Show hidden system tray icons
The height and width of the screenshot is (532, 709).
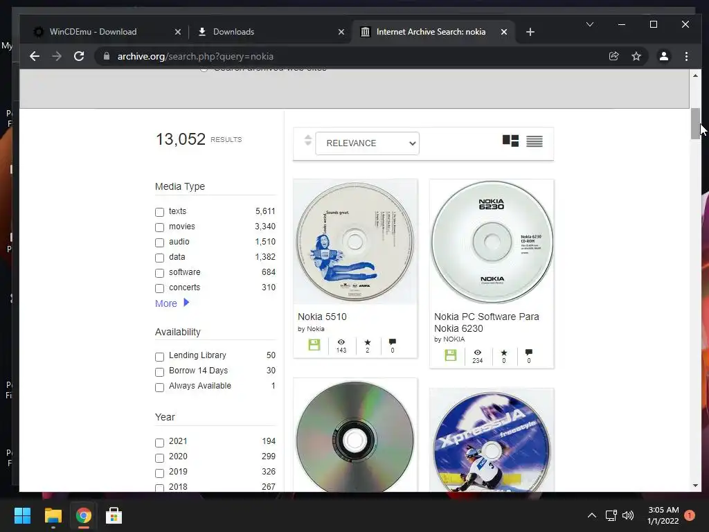(591, 515)
